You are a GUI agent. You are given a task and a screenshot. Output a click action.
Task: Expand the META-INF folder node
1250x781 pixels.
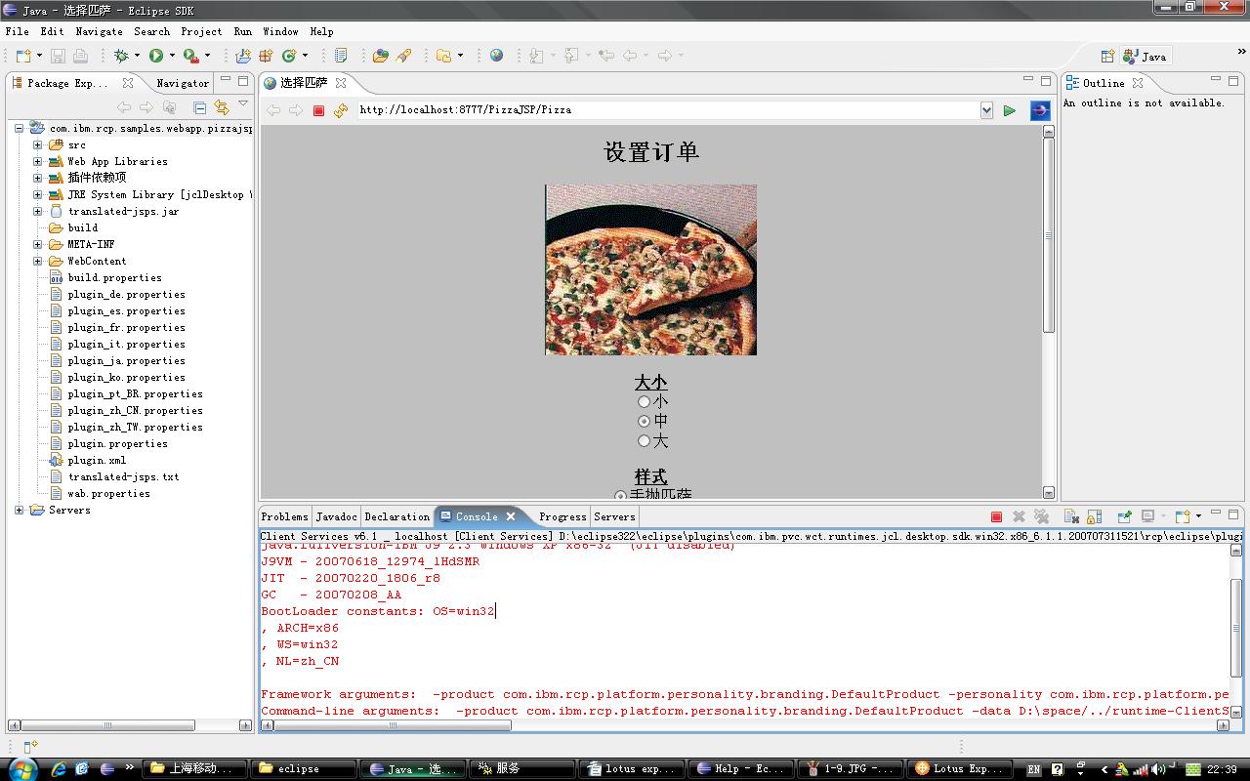coord(38,244)
